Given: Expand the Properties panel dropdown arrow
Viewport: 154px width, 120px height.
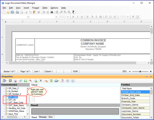Looking at the screenshot, I should (147, 77).
